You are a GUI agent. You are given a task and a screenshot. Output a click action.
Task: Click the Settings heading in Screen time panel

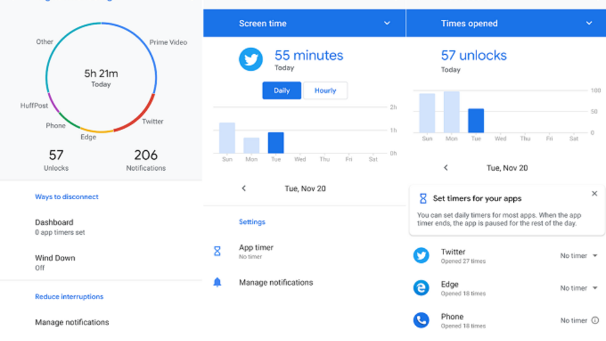tap(252, 222)
